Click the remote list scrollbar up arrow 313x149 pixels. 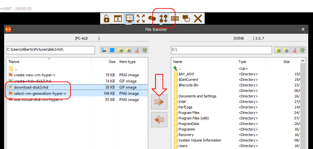303,61
